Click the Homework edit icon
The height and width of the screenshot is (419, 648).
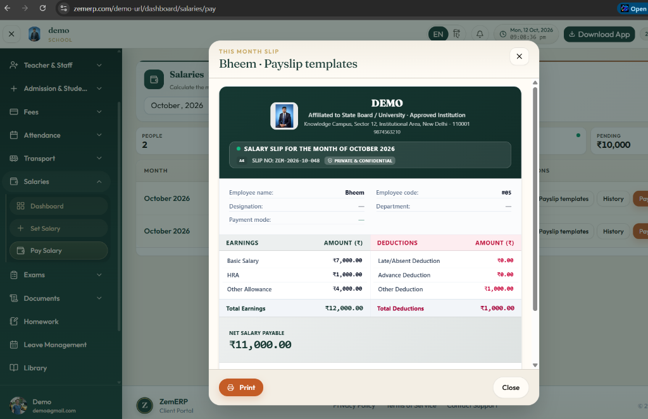14,322
